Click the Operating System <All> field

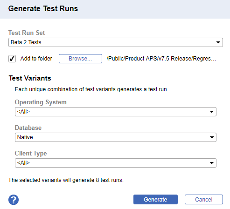tap(116, 112)
